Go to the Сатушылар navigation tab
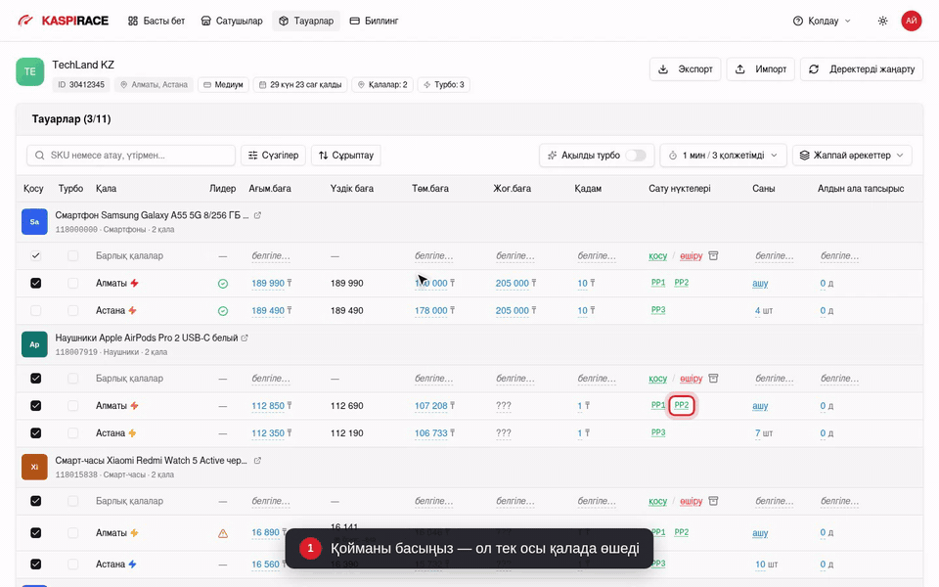The width and height of the screenshot is (939, 587). tap(231, 21)
